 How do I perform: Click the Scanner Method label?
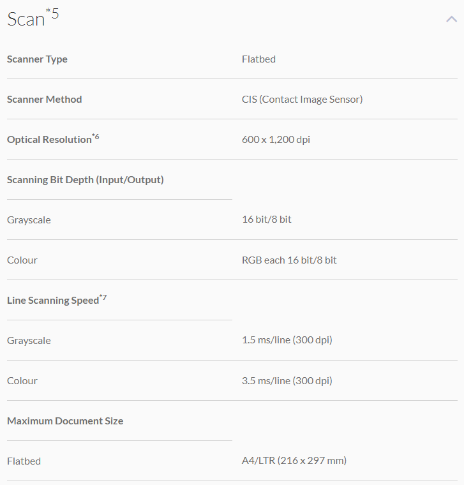pyautogui.click(x=44, y=100)
